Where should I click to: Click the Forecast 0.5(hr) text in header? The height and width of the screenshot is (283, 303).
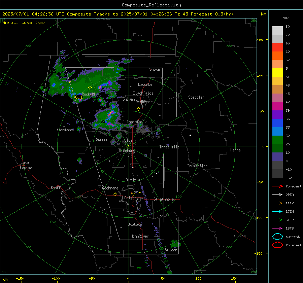[212, 14]
